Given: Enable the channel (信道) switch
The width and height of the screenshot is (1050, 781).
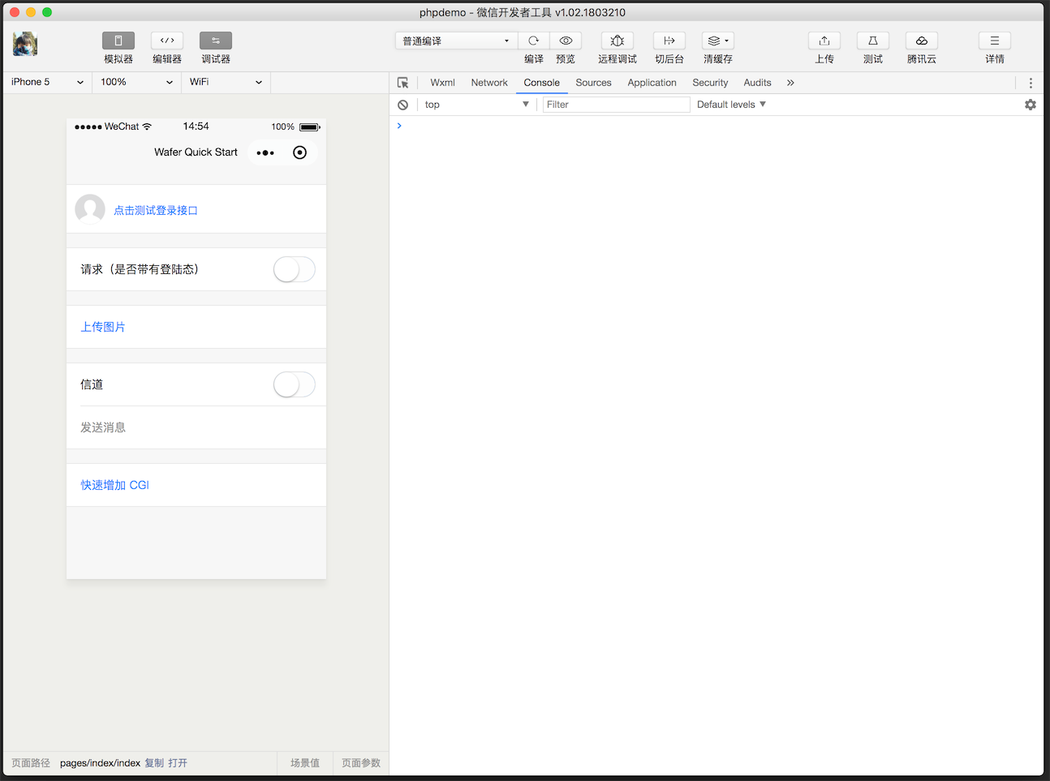Looking at the screenshot, I should click(294, 384).
